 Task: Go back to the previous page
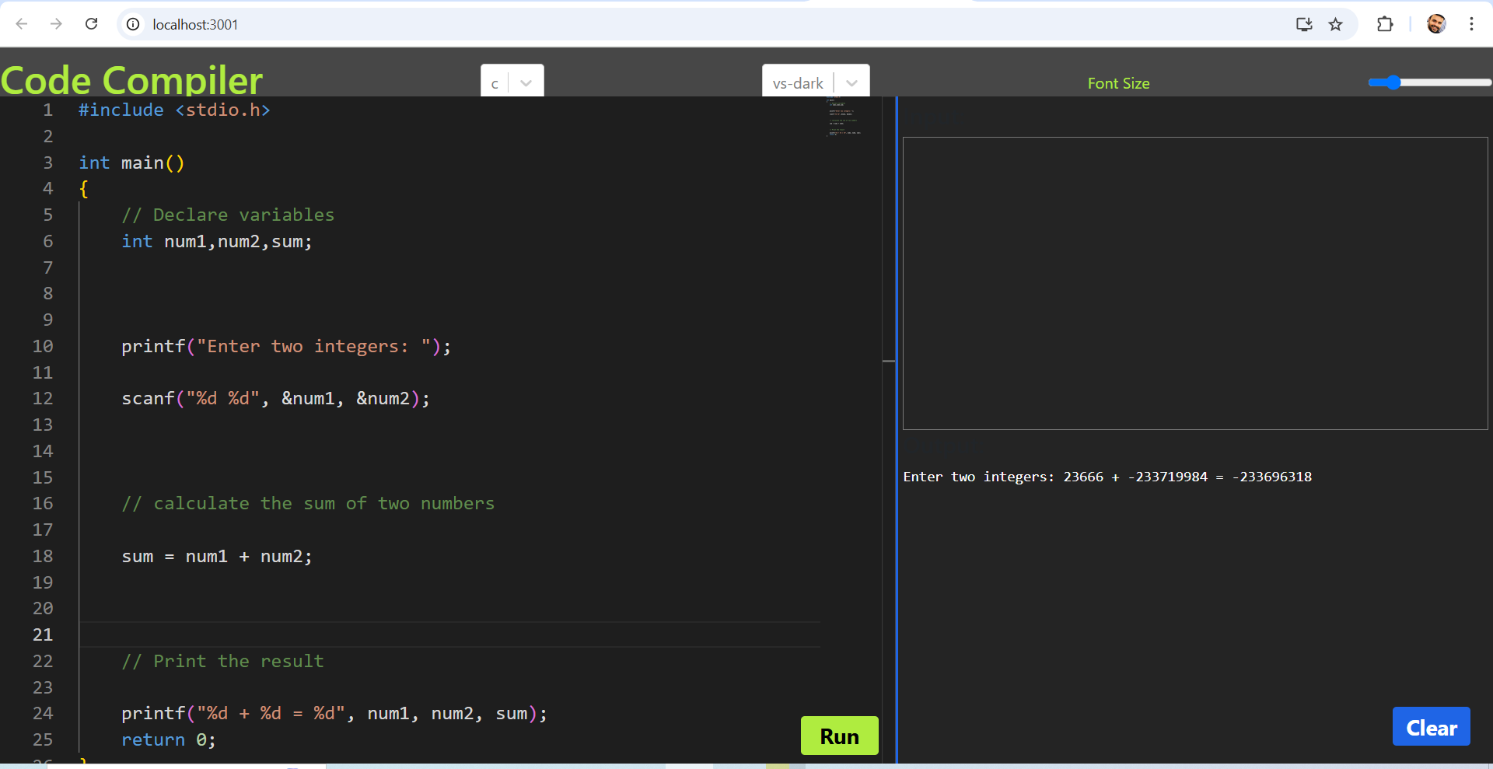[x=22, y=24]
